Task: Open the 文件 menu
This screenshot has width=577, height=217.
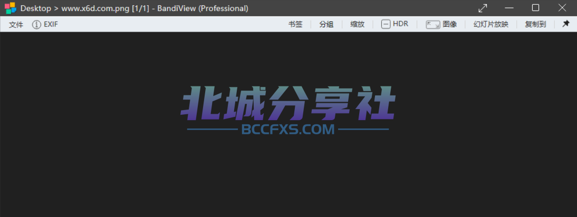Action: pyautogui.click(x=16, y=25)
